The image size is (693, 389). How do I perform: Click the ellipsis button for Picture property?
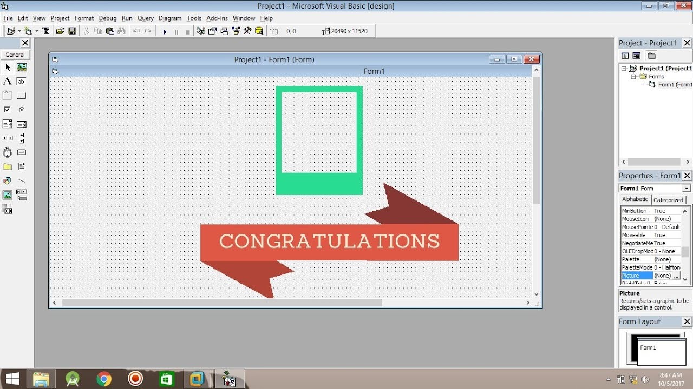pyautogui.click(x=676, y=276)
